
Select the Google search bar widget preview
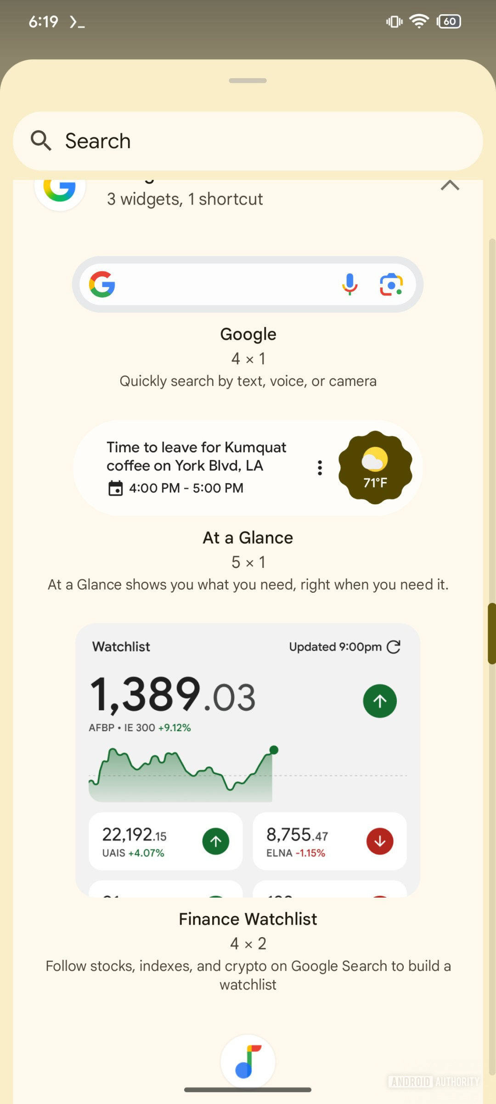[220, 284]
